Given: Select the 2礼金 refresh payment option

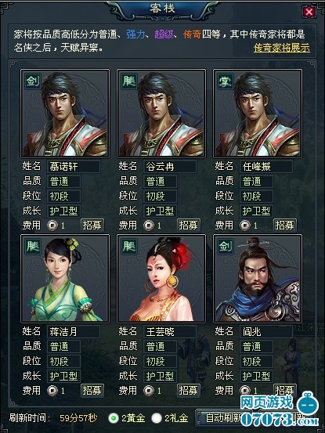Looking at the screenshot, I should point(157,418).
